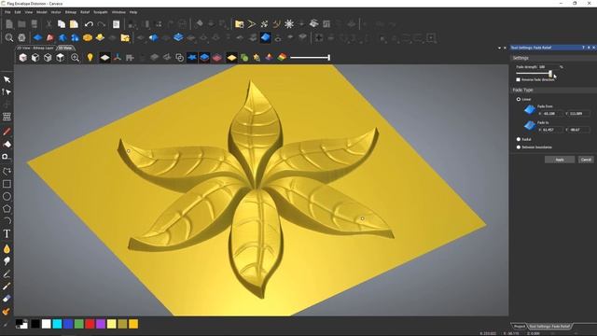The height and width of the screenshot is (336, 597).
Task: Select the Linear fade type
Action: point(519,99)
